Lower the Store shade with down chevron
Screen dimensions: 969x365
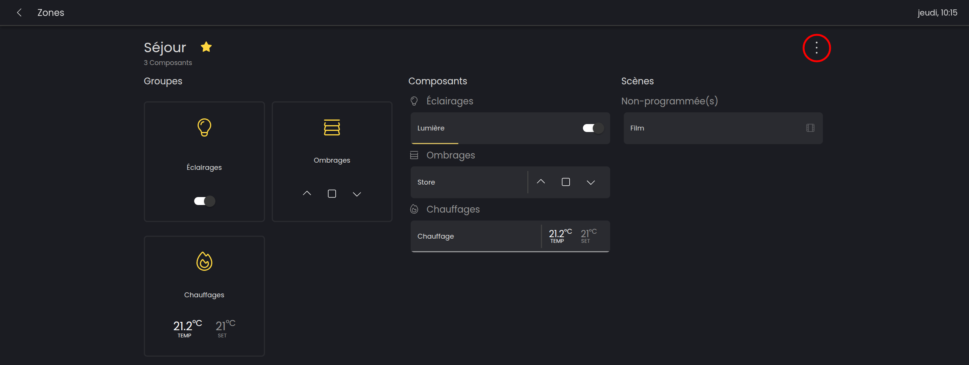pyautogui.click(x=591, y=183)
